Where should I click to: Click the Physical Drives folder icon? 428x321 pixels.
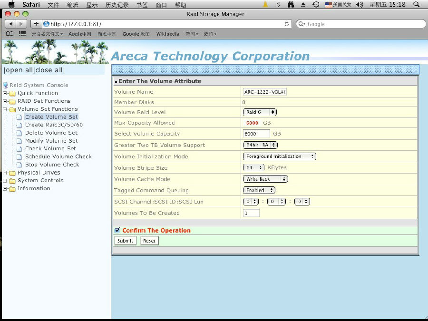pyautogui.click(x=12, y=173)
